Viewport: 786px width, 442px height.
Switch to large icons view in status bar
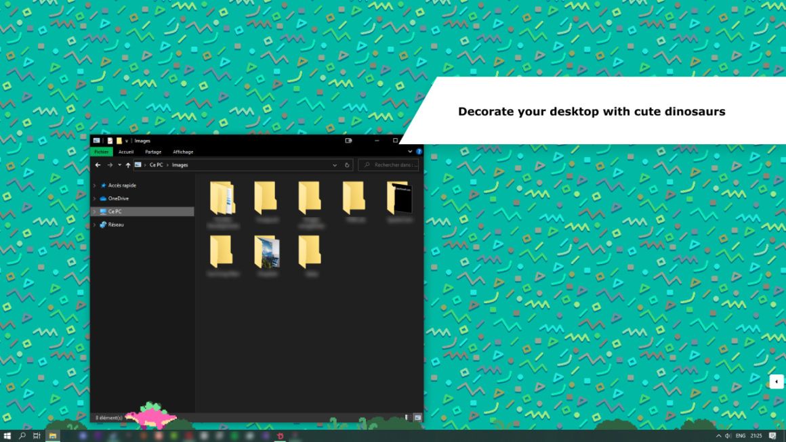click(x=417, y=418)
